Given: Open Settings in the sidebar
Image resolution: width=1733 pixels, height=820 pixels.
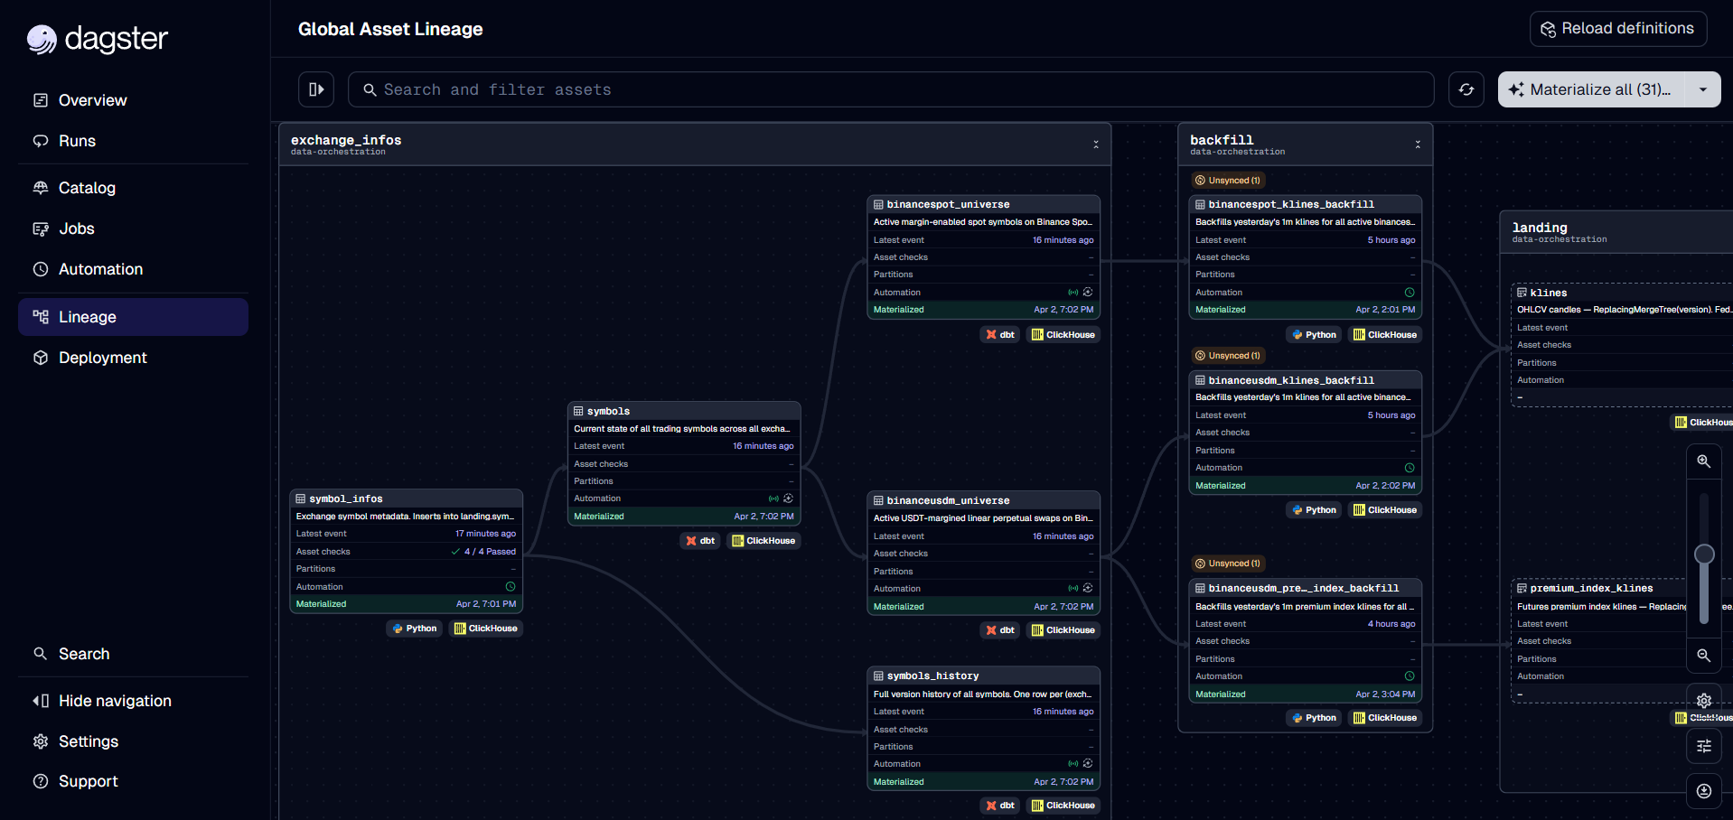Looking at the screenshot, I should pos(134,741).
